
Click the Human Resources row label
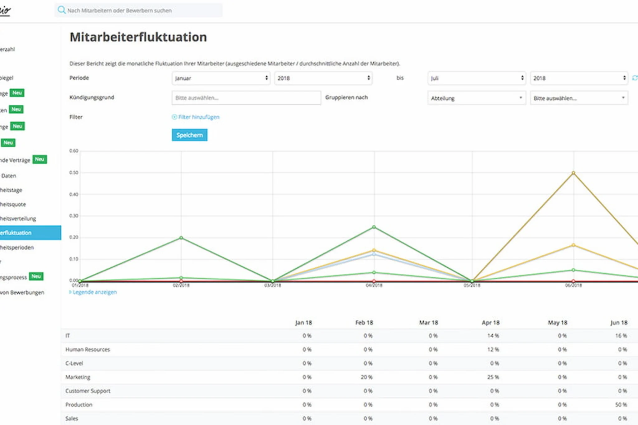click(88, 349)
